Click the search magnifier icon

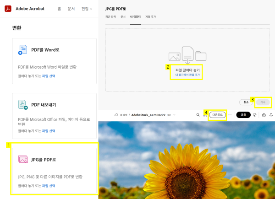click(198, 115)
